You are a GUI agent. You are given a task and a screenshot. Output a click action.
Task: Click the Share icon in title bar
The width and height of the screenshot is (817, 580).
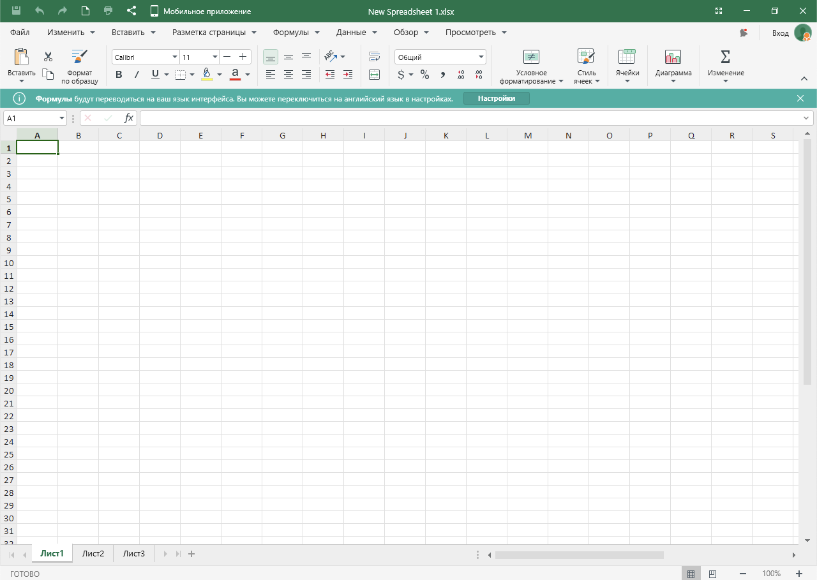[131, 11]
